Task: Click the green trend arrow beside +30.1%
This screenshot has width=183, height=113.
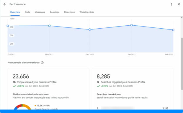Action: [x=14, y=86]
